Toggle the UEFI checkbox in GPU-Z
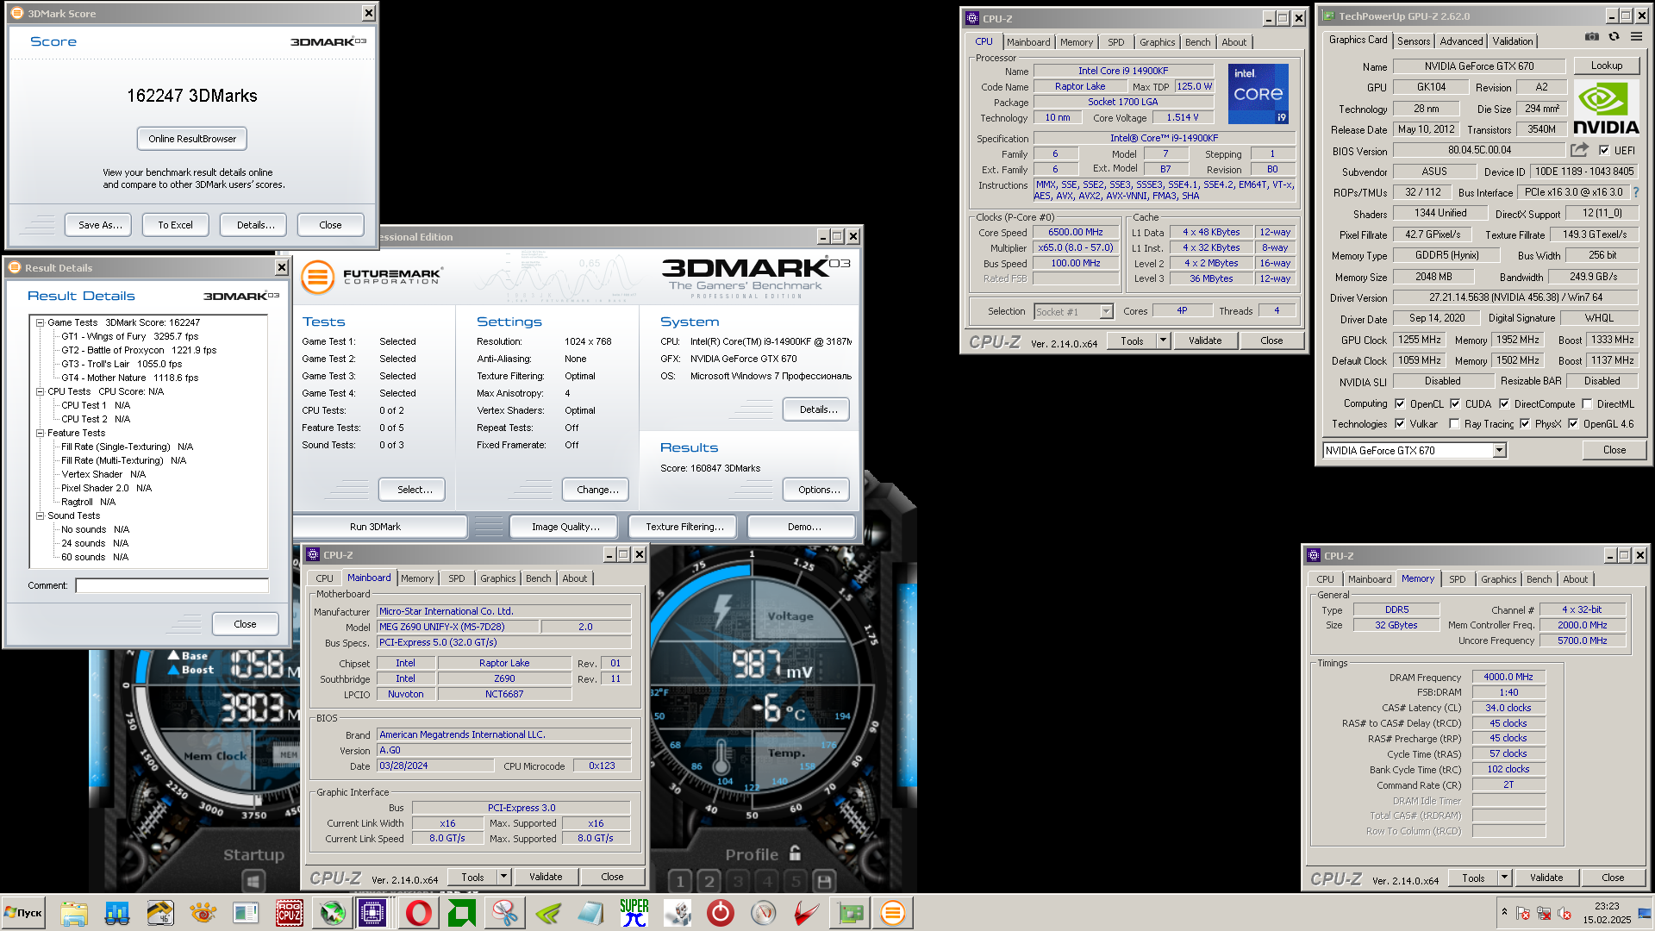Image resolution: width=1655 pixels, height=931 pixels. pyautogui.click(x=1604, y=150)
